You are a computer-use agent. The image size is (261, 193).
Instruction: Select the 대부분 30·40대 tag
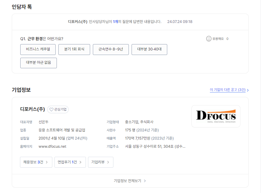149,49
